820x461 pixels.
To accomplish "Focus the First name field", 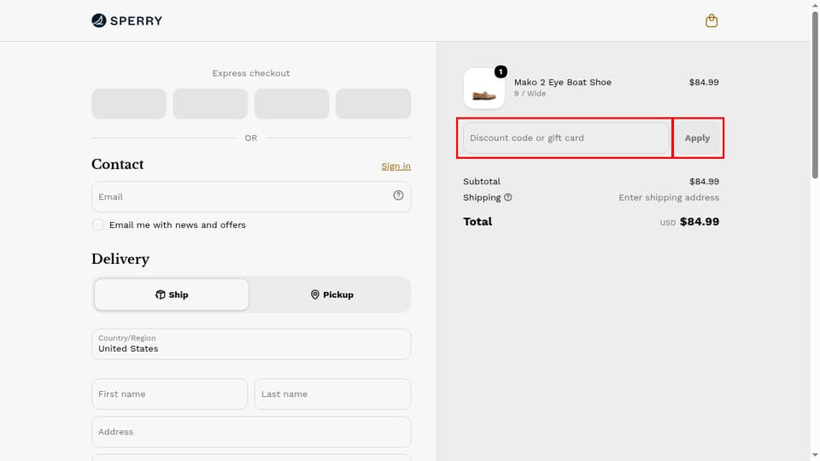I will (169, 394).
